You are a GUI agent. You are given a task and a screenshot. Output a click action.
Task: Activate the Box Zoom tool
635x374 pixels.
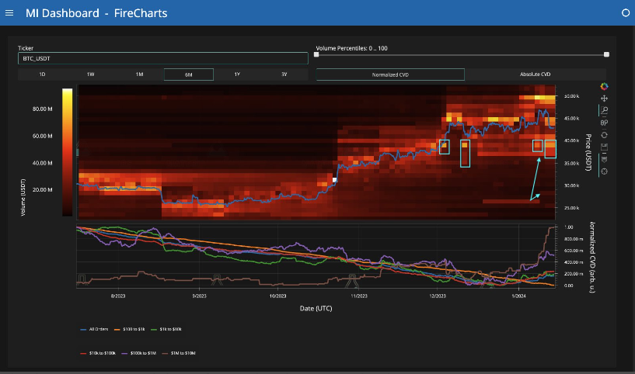tap(604, 111)
